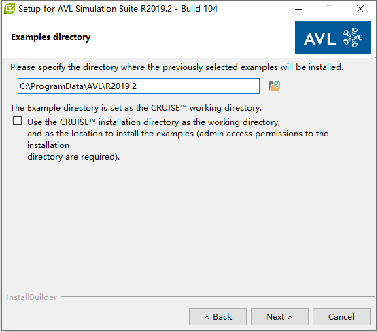Click the 'directory are required).' text line
The image size is (378, 332).
point(73,157)
